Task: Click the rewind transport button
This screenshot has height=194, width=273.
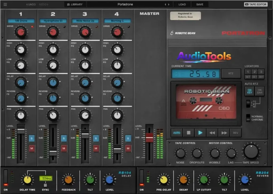Action: pyautogui.click(x=212, y=133)
